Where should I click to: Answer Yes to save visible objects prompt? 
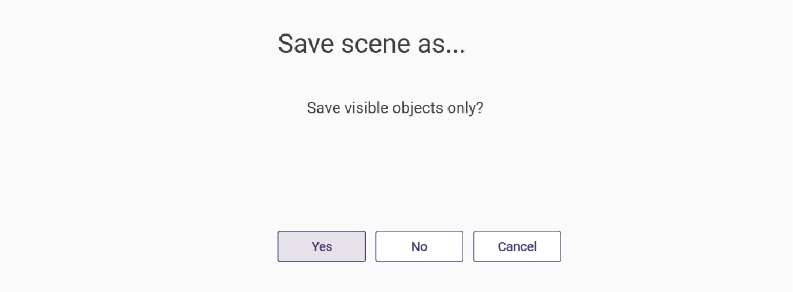tap(321, 246)
